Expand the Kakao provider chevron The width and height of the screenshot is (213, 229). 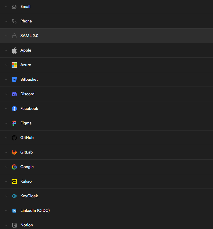6,182
